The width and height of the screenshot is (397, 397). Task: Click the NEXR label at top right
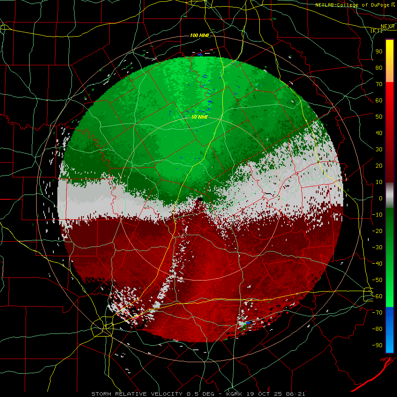tap(388, 26)
